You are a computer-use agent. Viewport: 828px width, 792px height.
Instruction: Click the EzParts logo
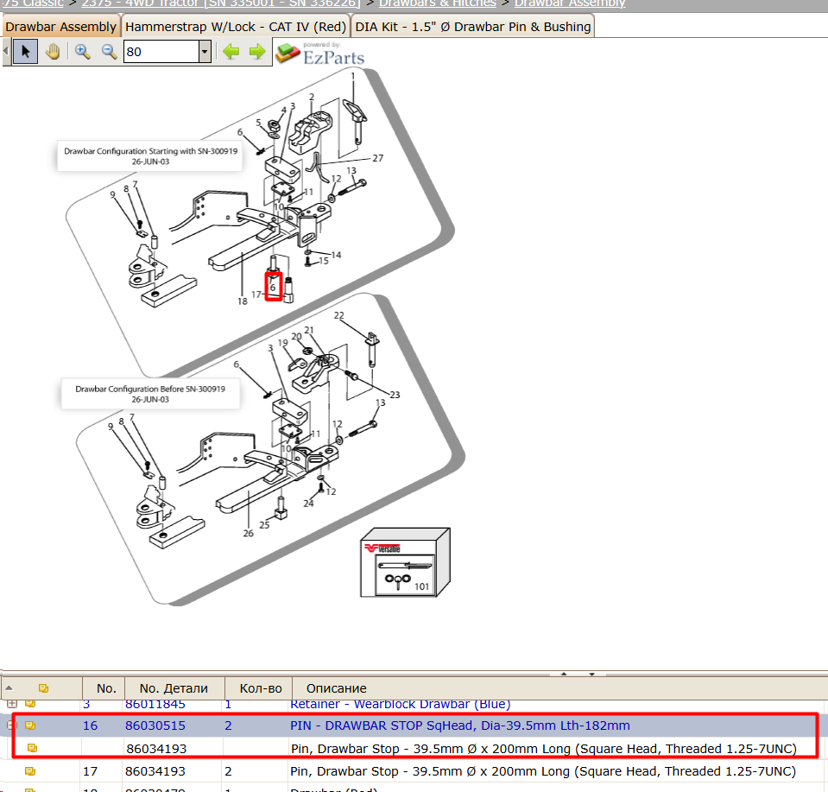coord(320,54)
